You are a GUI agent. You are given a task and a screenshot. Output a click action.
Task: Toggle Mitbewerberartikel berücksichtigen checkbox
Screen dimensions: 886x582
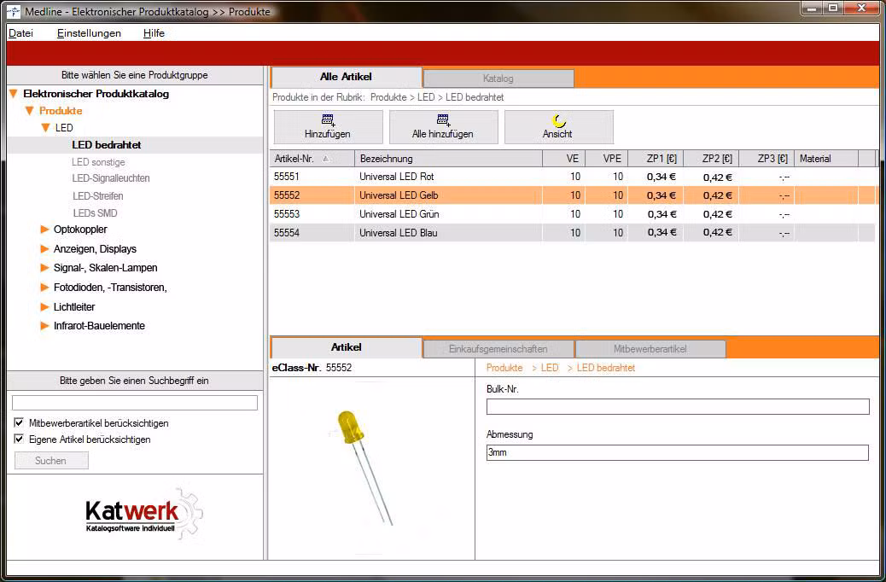[x=19, y=423]
